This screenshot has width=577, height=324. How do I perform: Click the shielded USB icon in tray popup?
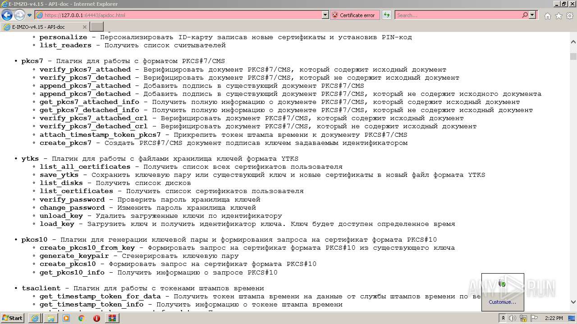pyautogui.click(x=502, y=283)
